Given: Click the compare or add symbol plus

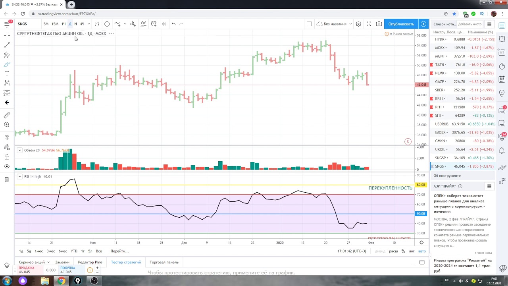Looking at the screenshot, I should [x=107, y=24].
